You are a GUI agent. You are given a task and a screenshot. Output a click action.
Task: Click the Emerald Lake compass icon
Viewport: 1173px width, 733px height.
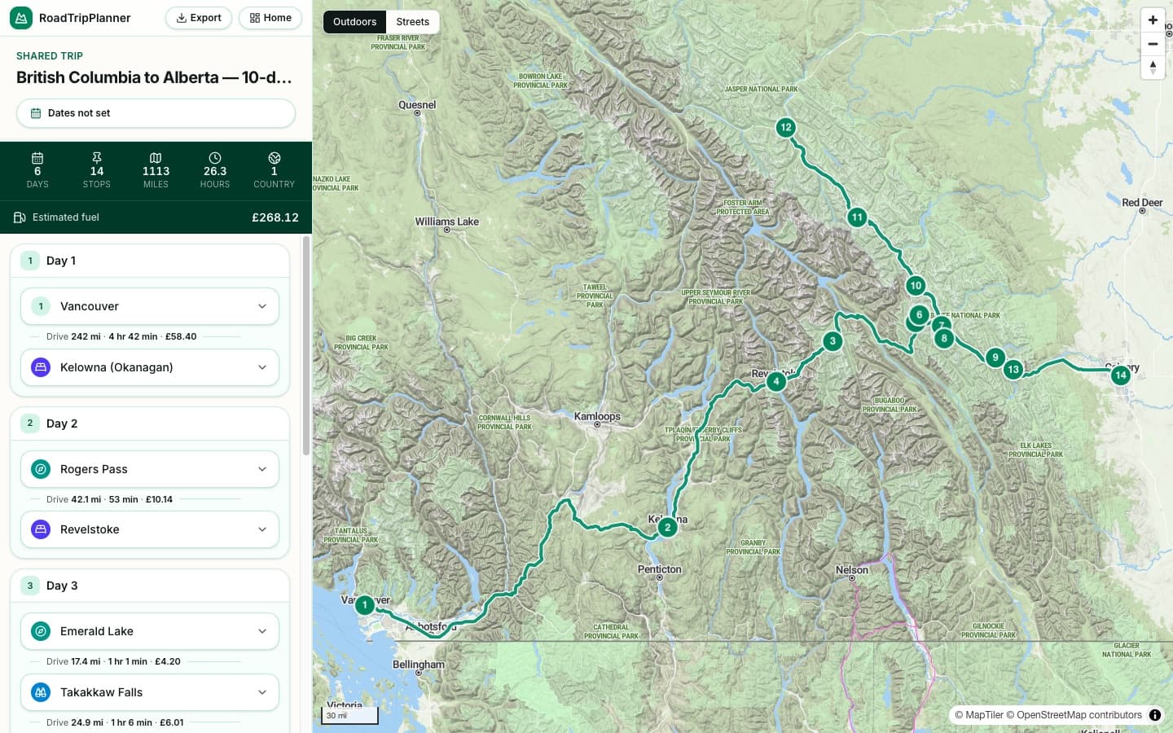point(41,631)
